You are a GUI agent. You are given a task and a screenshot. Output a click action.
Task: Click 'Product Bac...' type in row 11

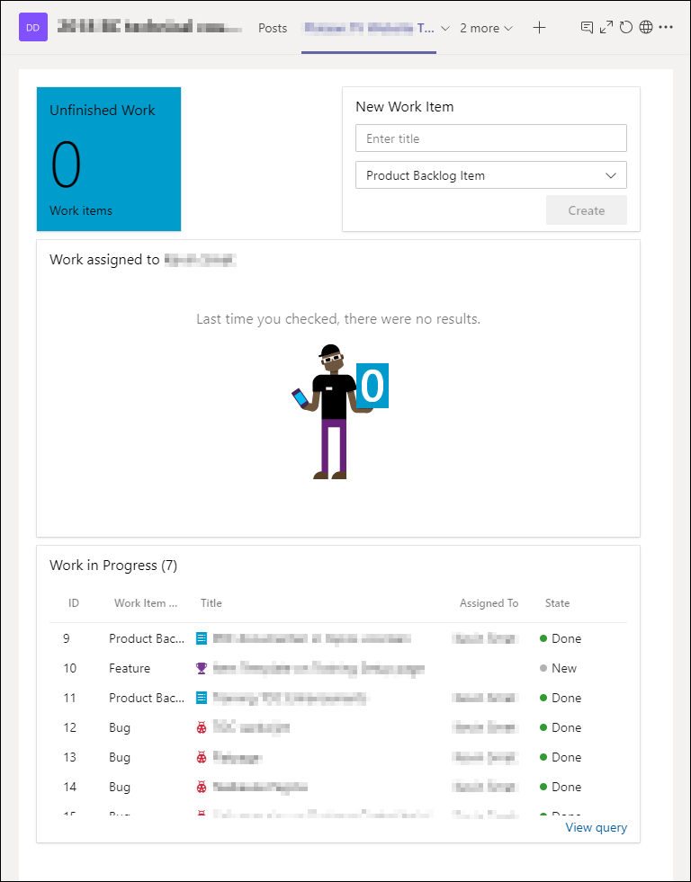coord(147,698)
